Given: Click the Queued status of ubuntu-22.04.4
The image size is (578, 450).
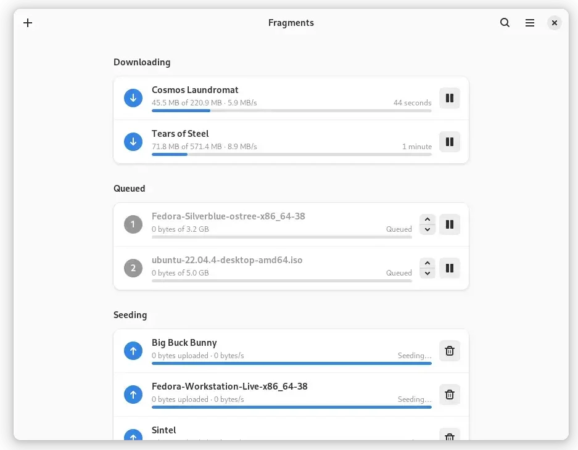Looking at the screenshot, I should [399, 273].
